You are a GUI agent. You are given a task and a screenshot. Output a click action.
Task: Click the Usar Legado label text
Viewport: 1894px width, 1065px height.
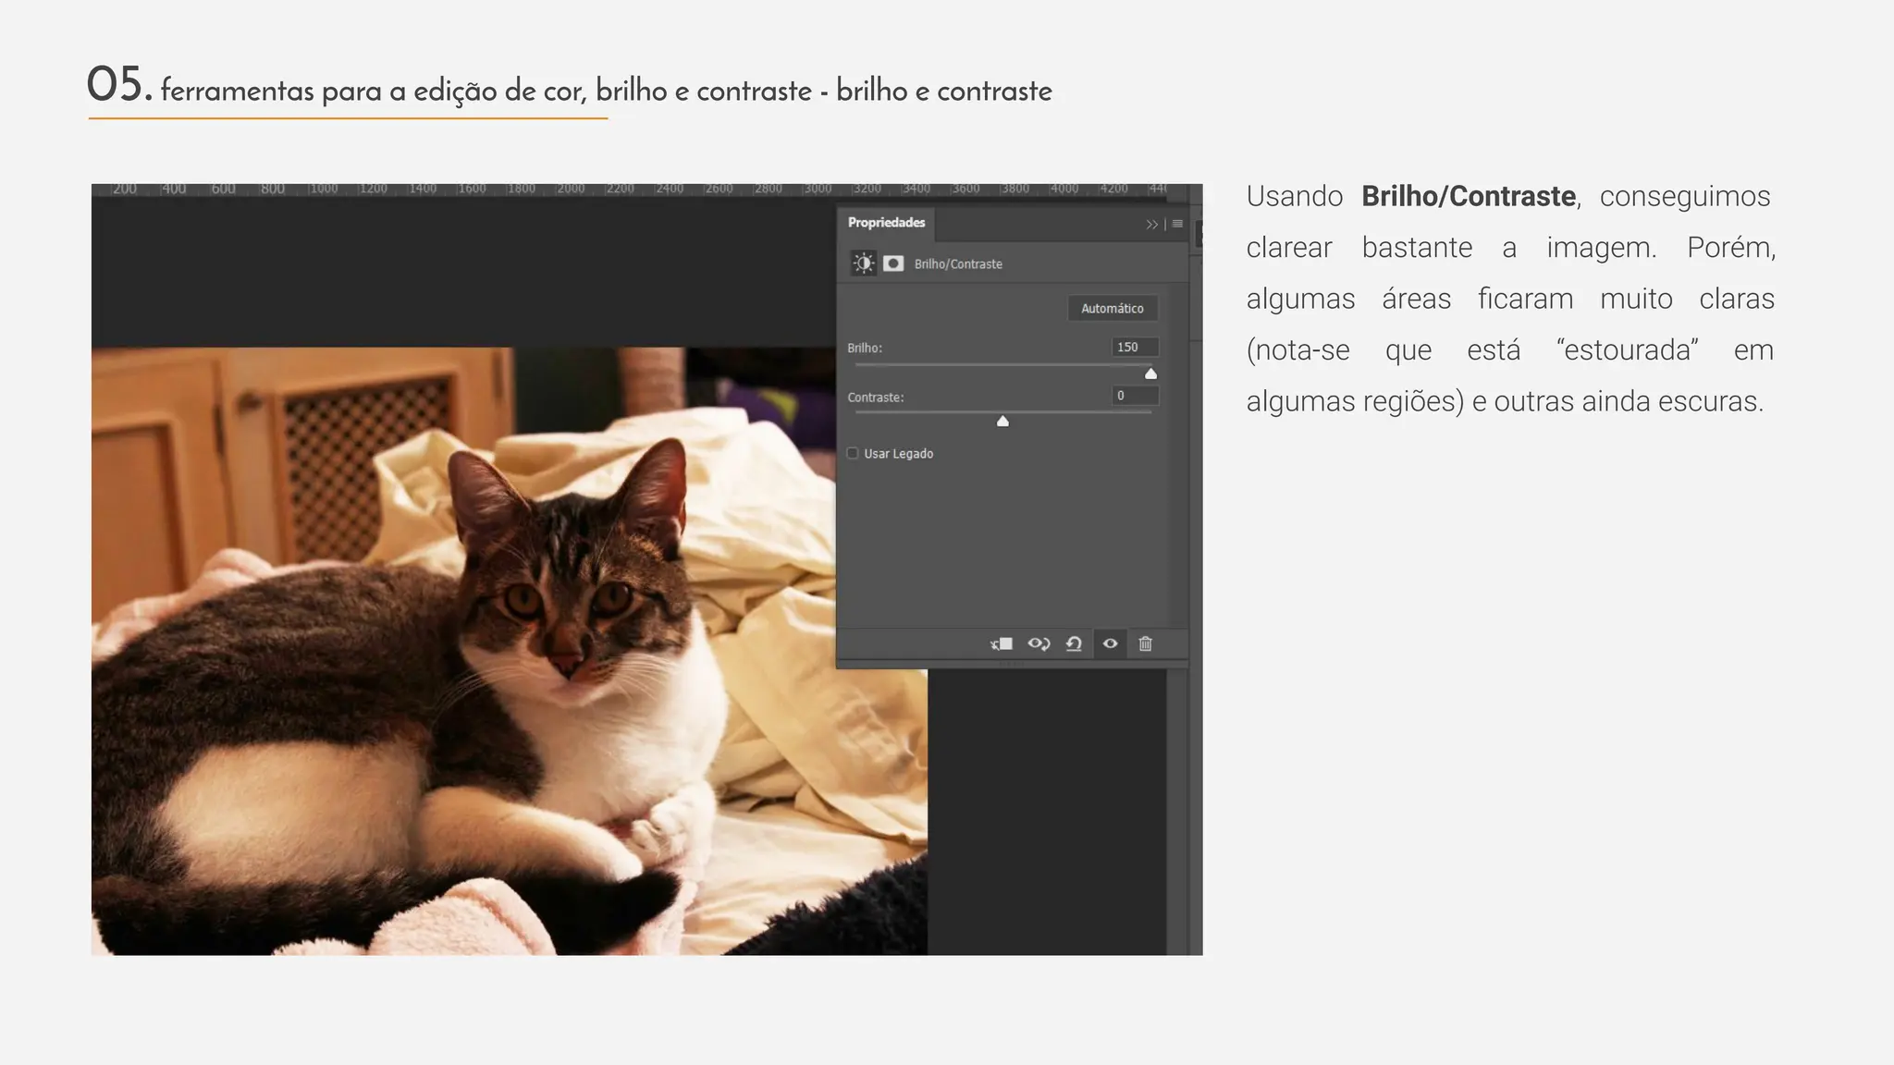898,454
